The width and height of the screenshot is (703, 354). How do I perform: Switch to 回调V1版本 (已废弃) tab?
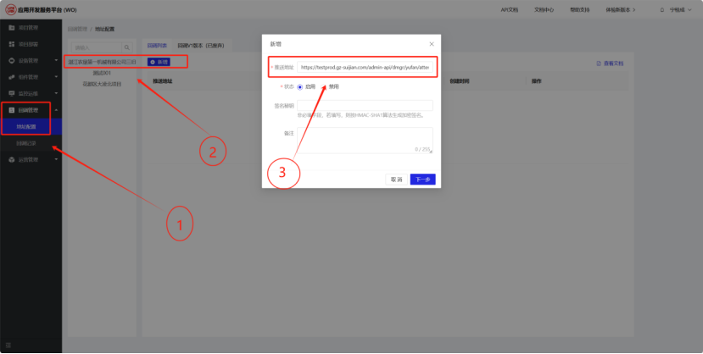[202, 46]
